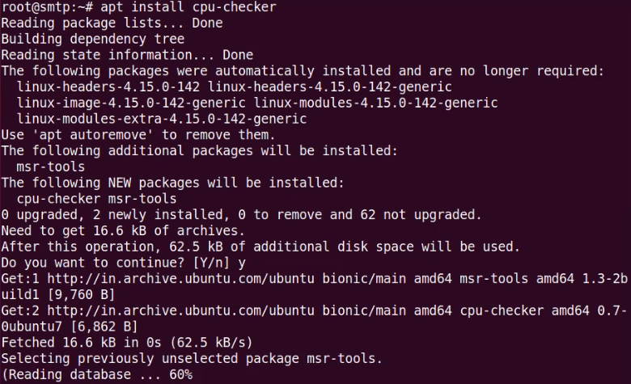Click the 'apt install cpu-checker' command text

pos(188,7)
